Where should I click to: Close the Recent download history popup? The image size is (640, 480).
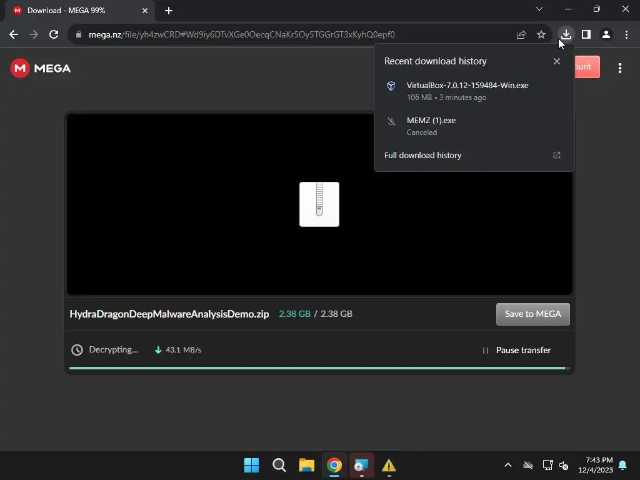tap(557, 61)
